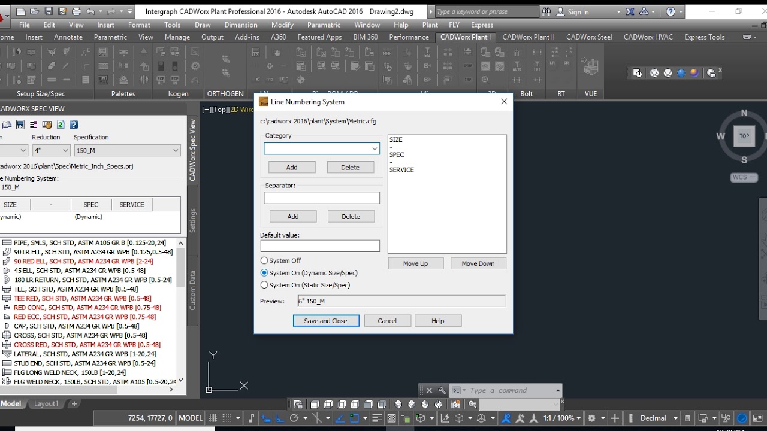
Task: Open the Modify menu
Action: [x=282, y=25]
